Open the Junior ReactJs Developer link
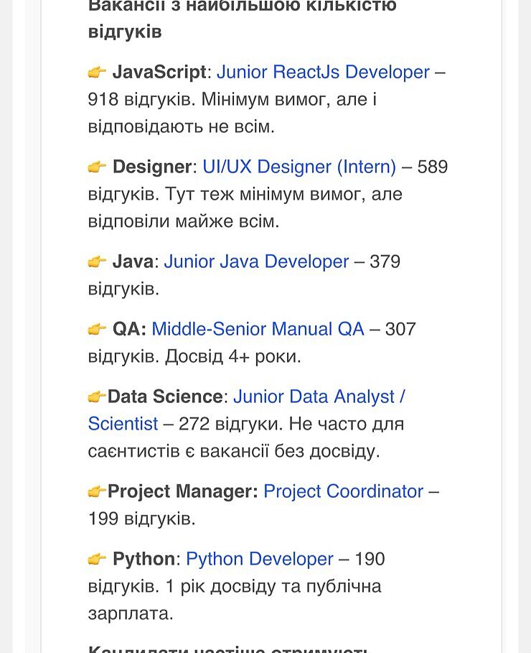531x653 pixels. (x=323, y=73)
